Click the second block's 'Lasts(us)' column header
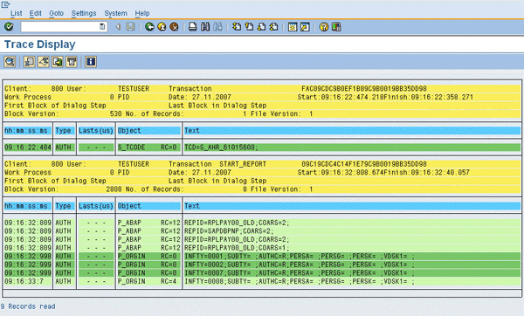524x316 pixels. 96,206
